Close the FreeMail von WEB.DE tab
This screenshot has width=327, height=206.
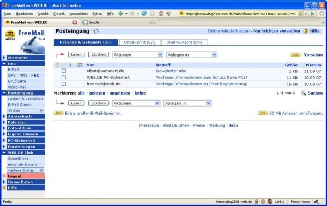click(x=75, y=22)
